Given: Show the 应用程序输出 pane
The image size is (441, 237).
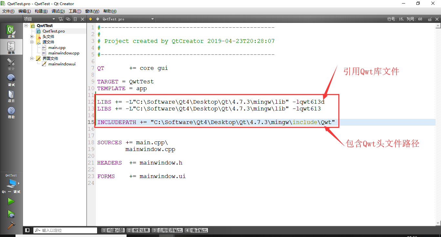Looking at the screenshot, I should [167, 231].
